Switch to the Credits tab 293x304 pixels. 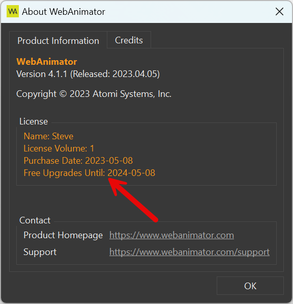(x=129, y=40)
